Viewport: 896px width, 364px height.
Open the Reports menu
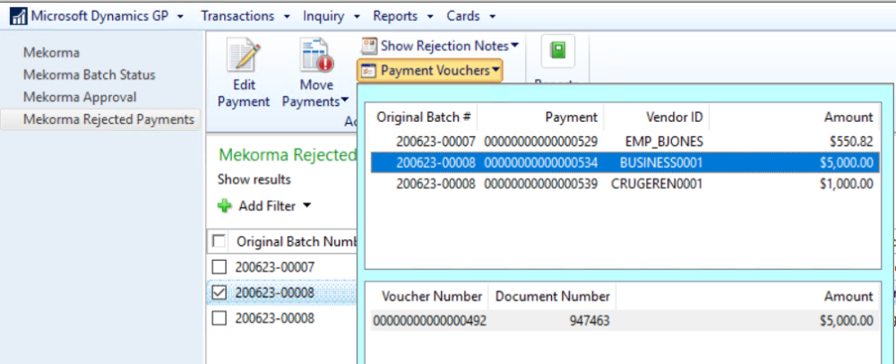coord(403,16)
